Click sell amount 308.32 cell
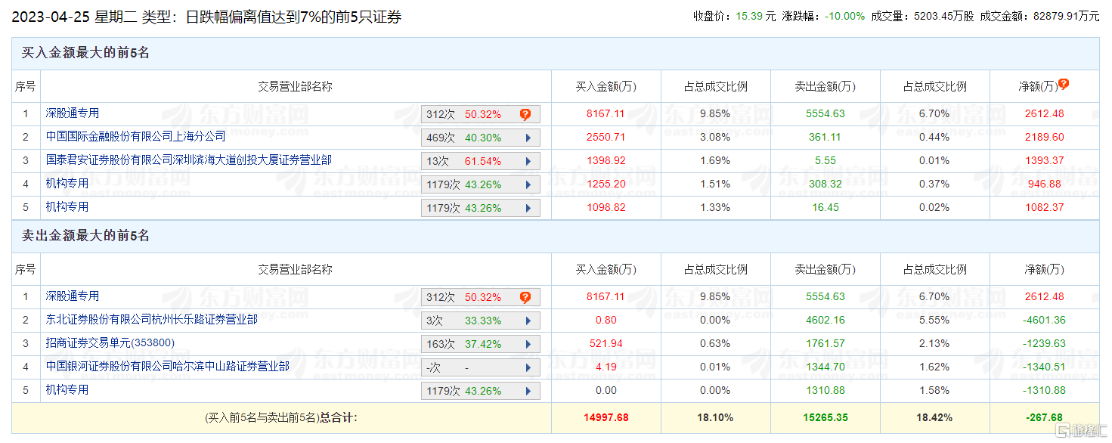The height and width of the screenshot is (443, 1112). coord(825,184)
